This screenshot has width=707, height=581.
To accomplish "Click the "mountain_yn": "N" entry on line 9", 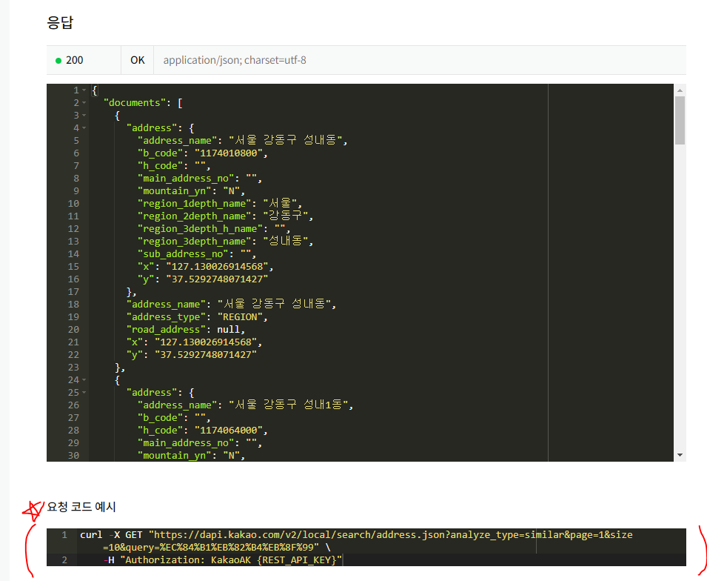I will [x=191, y=191].
